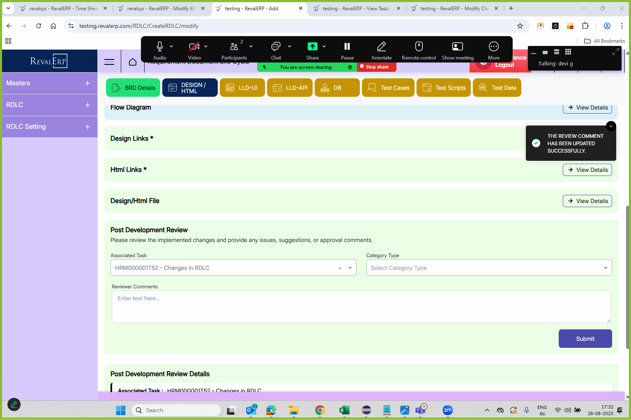Clear the selected Associated Task value
The image size is (631, 420).
pyautogui.click(x=340, y=268)
